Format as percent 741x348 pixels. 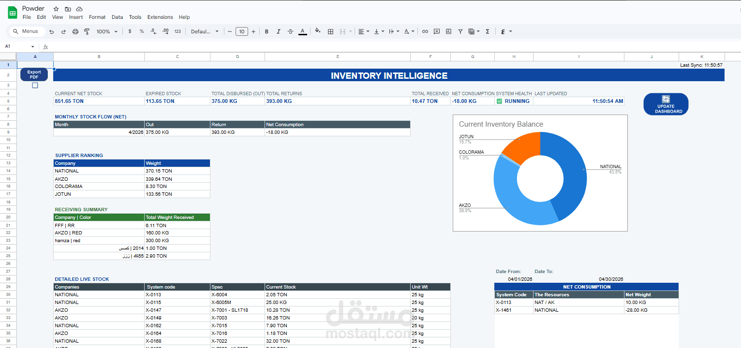pos(142,31)
